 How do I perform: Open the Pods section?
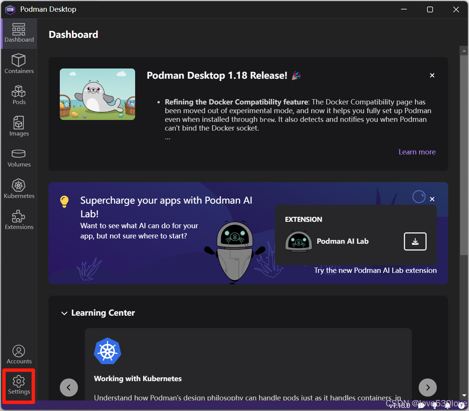[x=19, y=95]
